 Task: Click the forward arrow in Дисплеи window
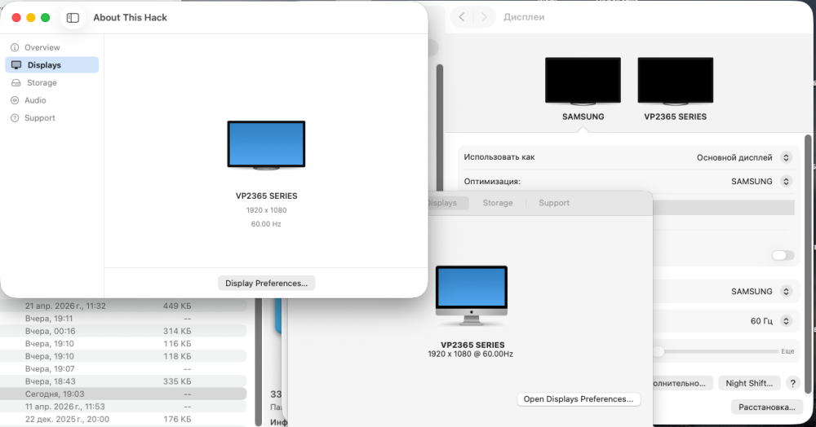point(484,17)
